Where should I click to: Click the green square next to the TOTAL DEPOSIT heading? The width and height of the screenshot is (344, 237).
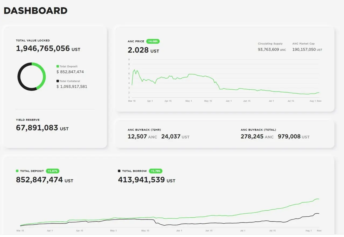pyautogui.click(x=17, y=171)
